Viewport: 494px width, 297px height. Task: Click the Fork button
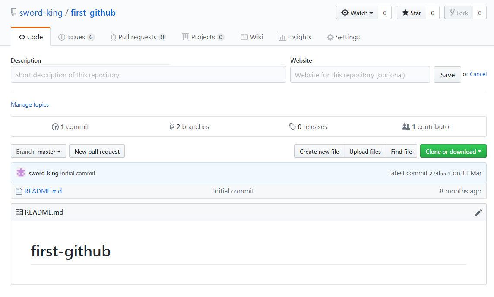459,13
